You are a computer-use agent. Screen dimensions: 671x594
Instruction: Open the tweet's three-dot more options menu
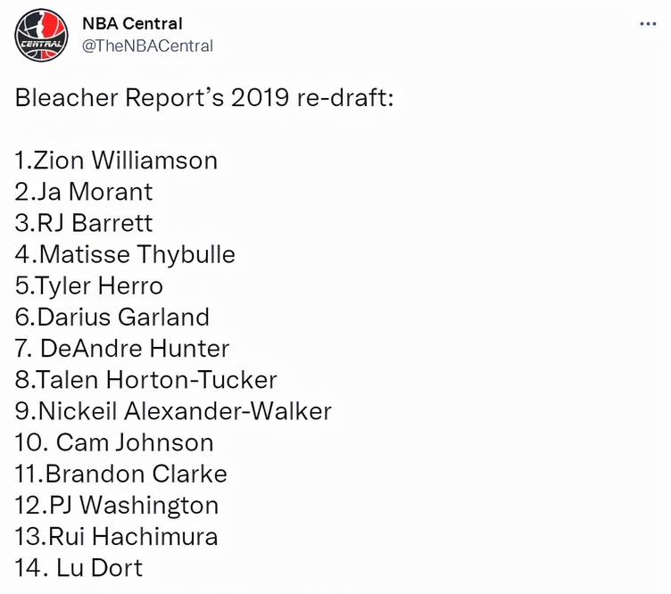coord(648,24)
